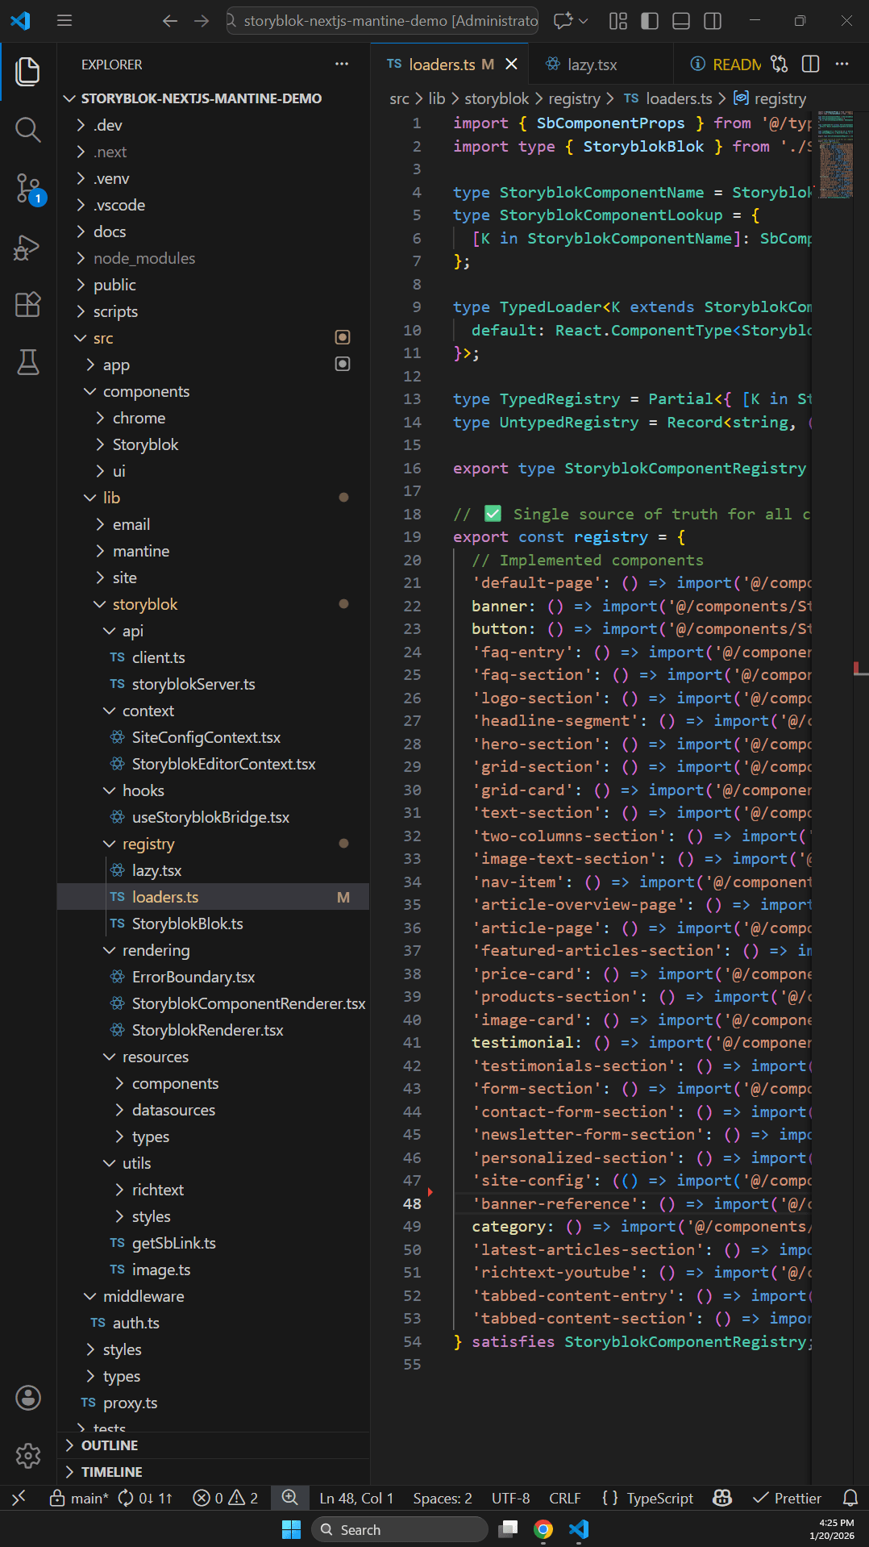This screenshot has width=869, height=1547.
Task: Switch to the README tab
Action: [x=726, y=65]
